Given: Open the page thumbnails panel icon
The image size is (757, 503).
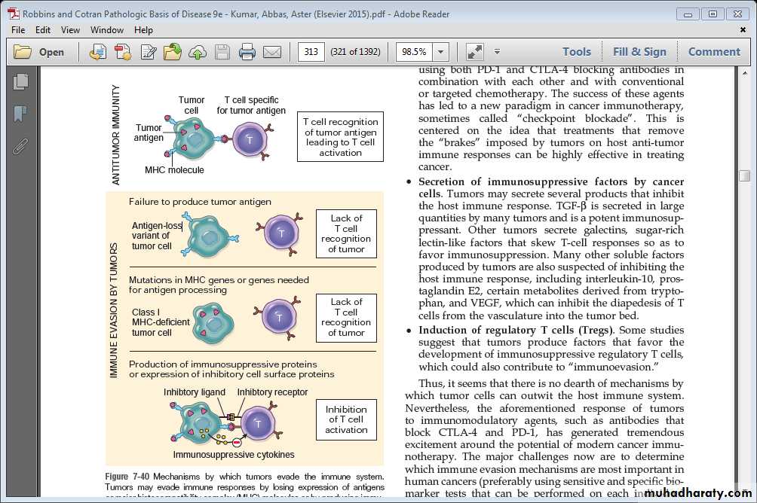Looking at the screenshot, I should (x=20, y=82).
